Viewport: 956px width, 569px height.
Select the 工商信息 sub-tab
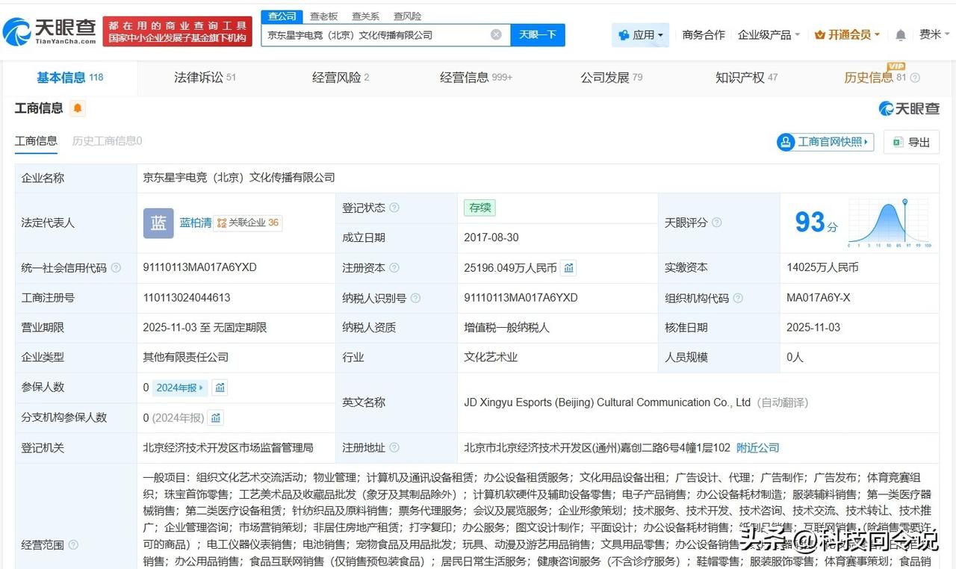click(x=36, y=141)
